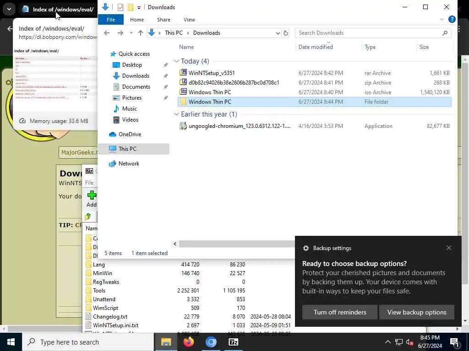Close the Backup settings notification
The image size is (469, 351).
point(449,248)
